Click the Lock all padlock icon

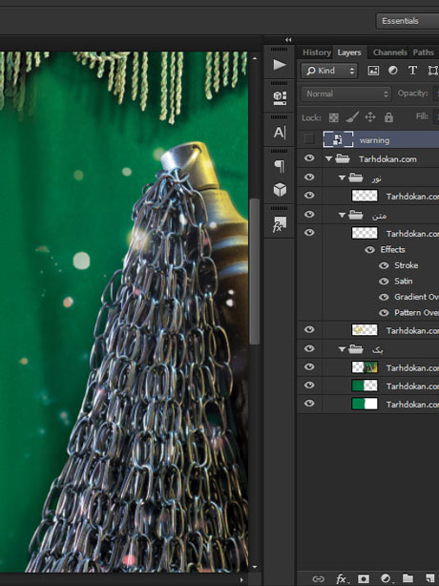pos(388,117)
